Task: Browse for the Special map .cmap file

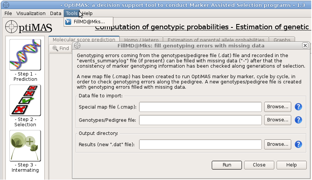Action: point(277,107)
